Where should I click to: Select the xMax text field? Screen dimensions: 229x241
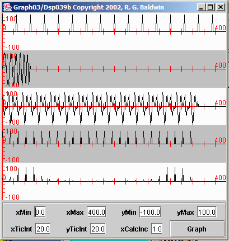coord(96,212)
